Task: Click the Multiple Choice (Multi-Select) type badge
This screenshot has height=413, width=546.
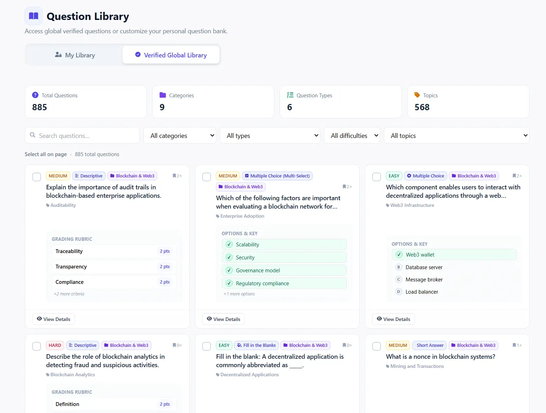Action: (x=277, y=176)
